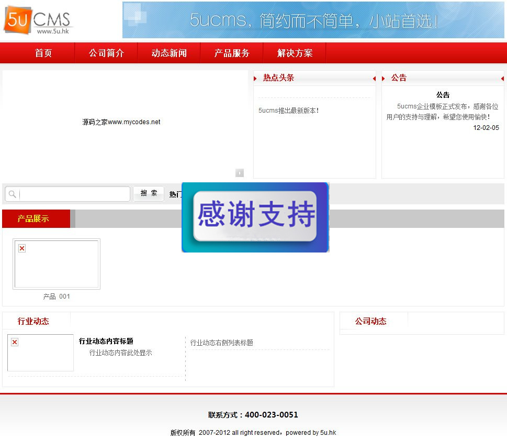Open the list item 行业动态右侧列表标题
507x439 pixels.
tap(221, 343)
